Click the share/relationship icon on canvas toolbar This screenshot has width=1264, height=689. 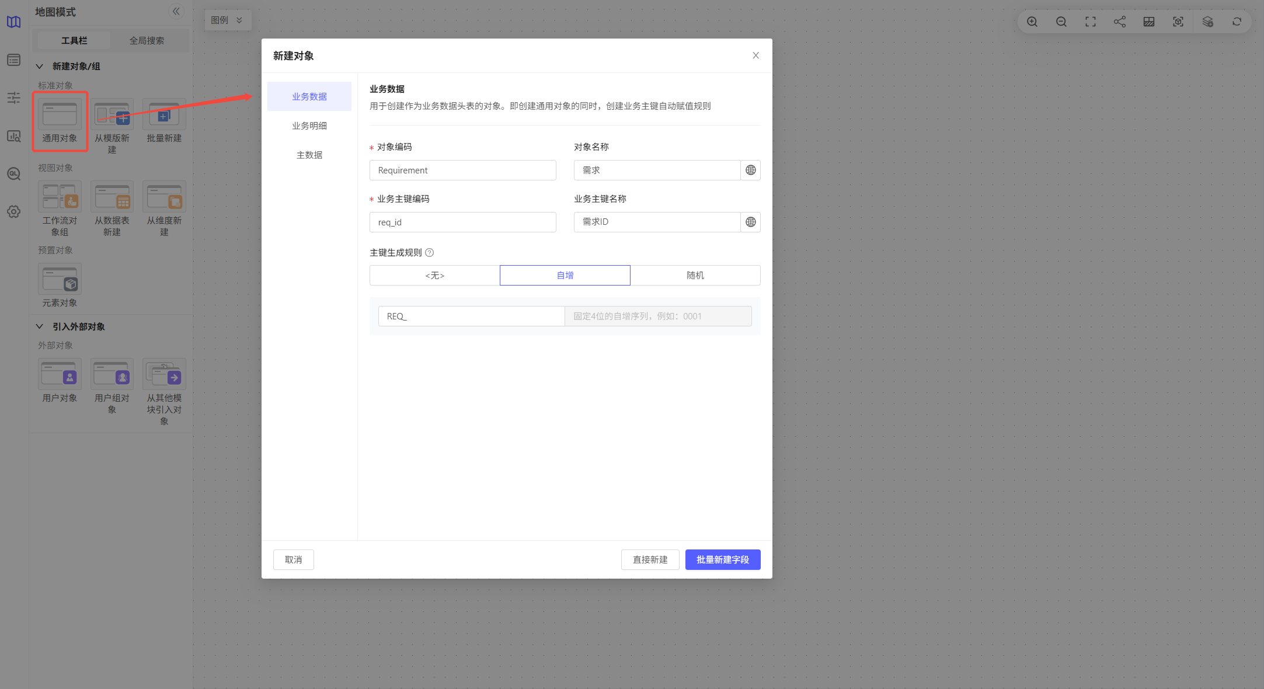1120,22
